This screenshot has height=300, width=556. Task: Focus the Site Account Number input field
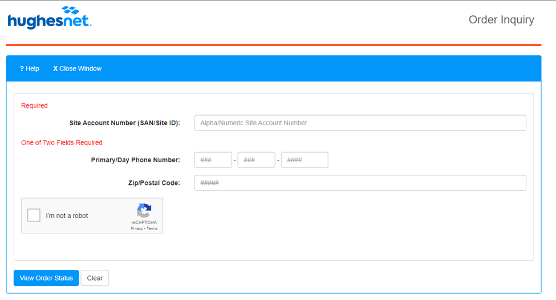(x=360, y=123)
